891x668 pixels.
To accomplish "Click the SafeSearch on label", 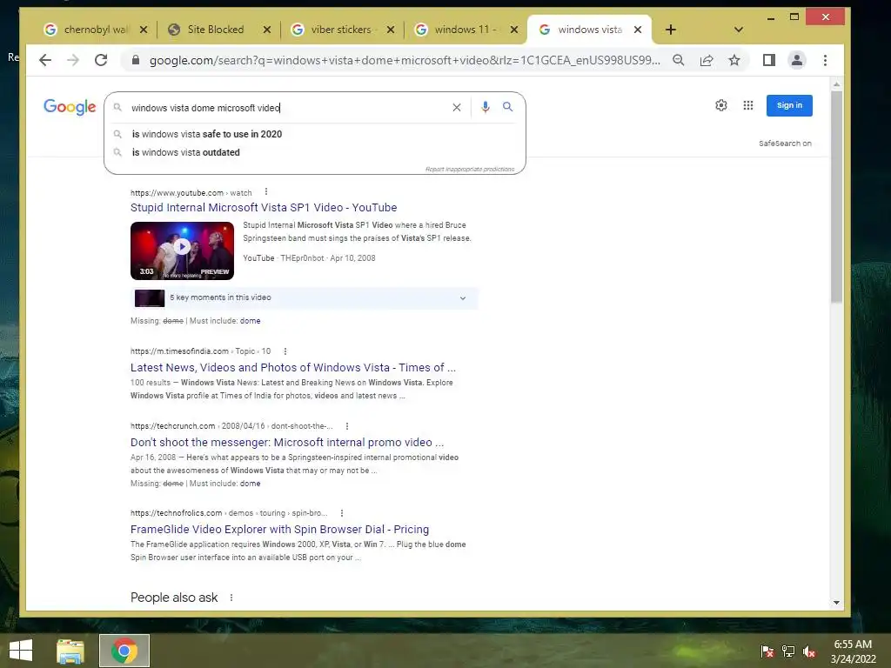I will pyautogui.click(x=786, y=144).
